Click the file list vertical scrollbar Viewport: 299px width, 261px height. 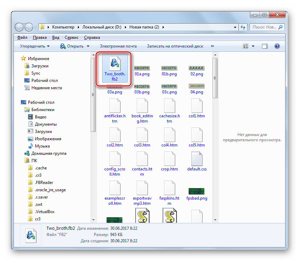coord(215,139)
